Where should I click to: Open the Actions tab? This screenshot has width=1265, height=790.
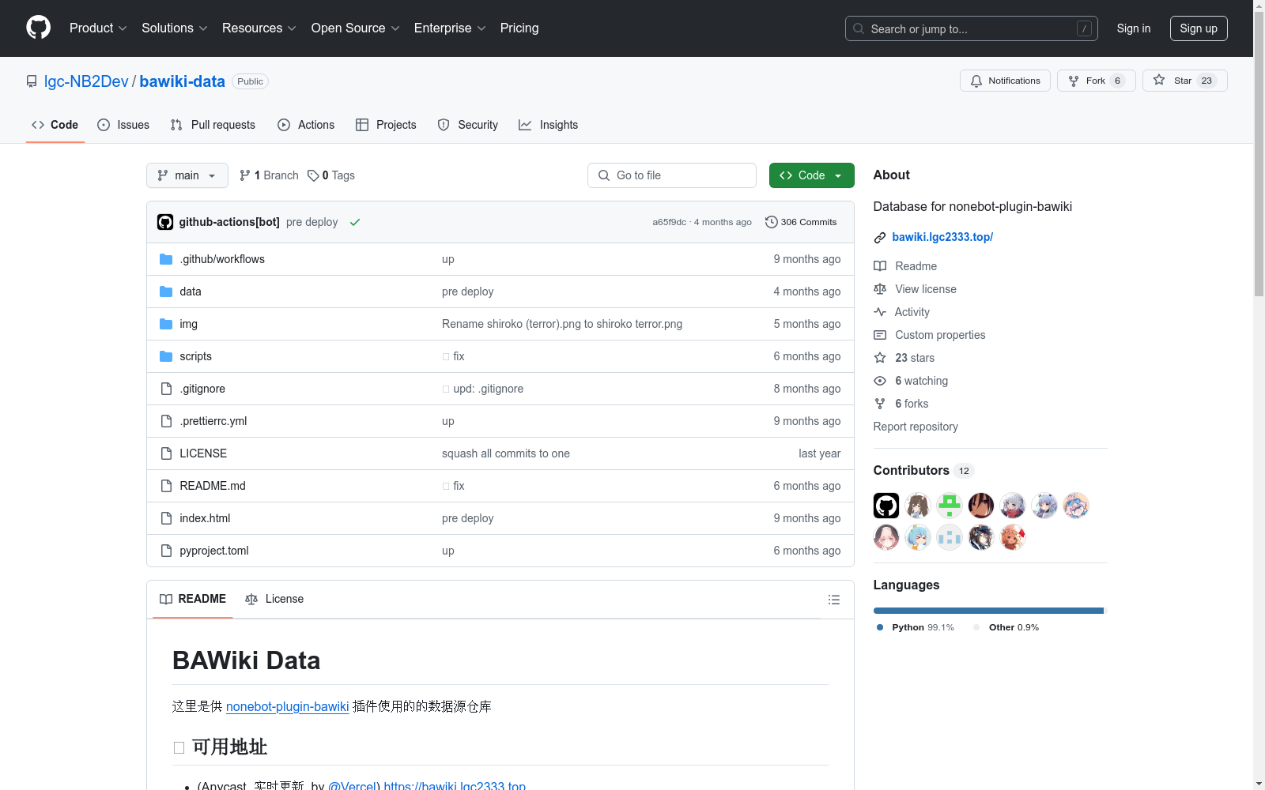[306, 125]
